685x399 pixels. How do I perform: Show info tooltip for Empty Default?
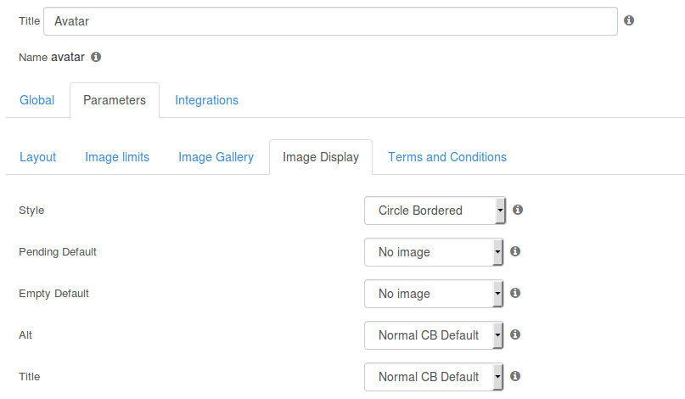(x=515, y=293)
